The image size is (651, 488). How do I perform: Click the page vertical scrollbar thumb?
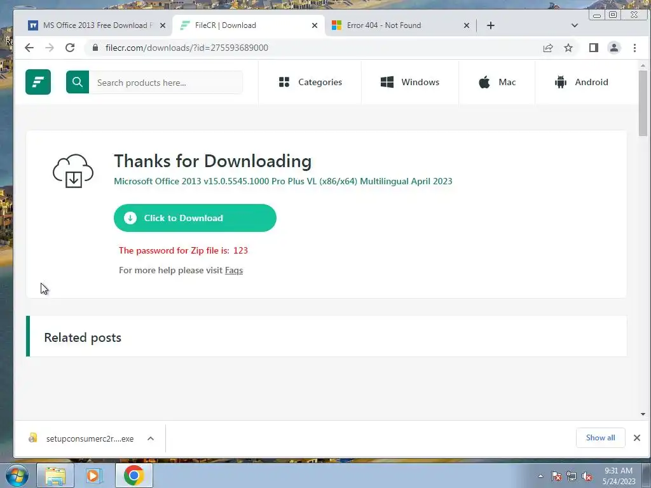(x=643, y=103)
